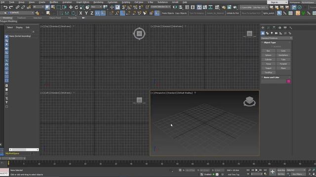316x177 pixels.
Task: Toggle Window/Crossing selection mode
Action: 64,7
